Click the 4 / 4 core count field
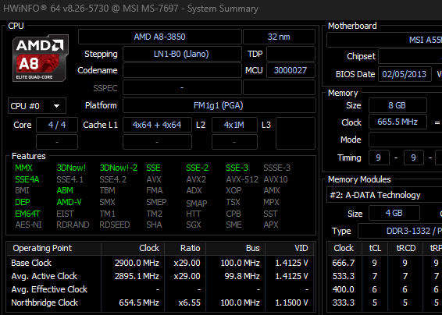Screen dimensions: 442x315 (x=57, y=125)
